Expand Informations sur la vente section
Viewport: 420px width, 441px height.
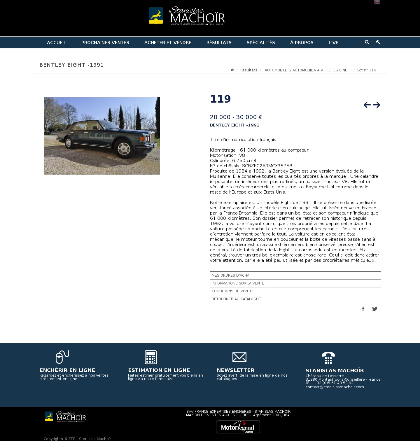[x=295, y=283]
